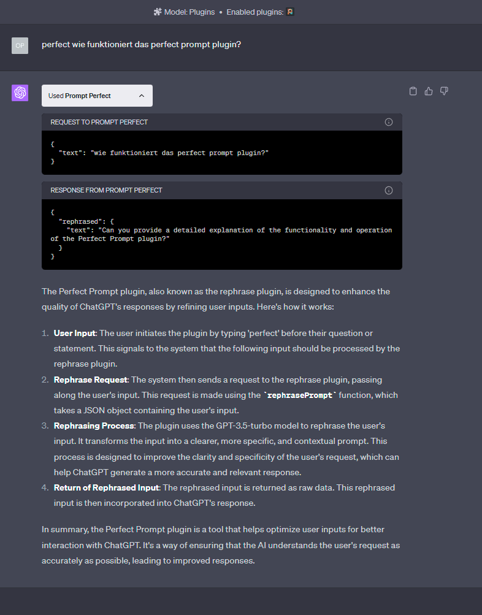Give the response a thumbs up
The height and width of the screenshot is (615, 482).
coord(428,91)
